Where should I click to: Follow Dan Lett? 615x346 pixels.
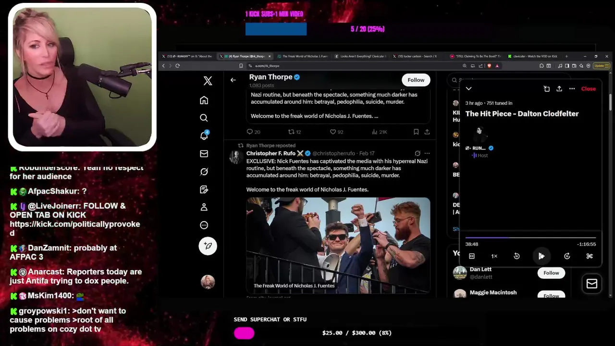[x=551, y=273]
